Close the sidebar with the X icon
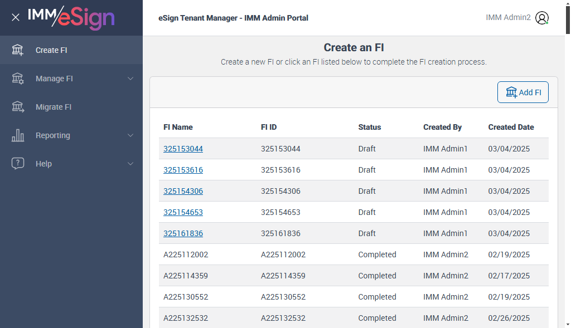The width and height of the screenshot is (571, 328). point(16,17)
